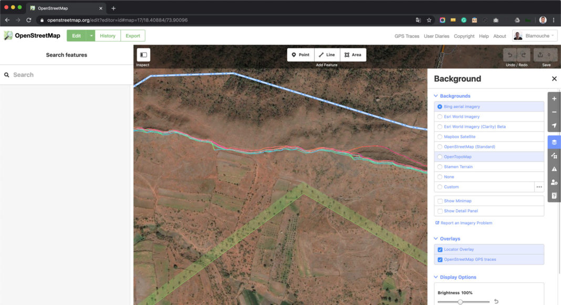Viewport: 561px width, 305px height.
Task: Select Mapbox Satellite background
Action: click(x=440, y=137)
